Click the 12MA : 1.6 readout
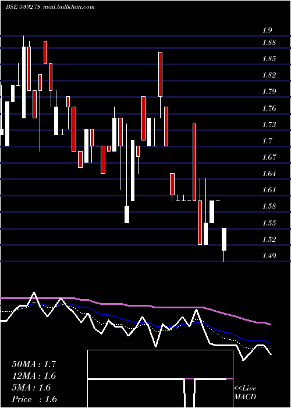 point(34,376)
